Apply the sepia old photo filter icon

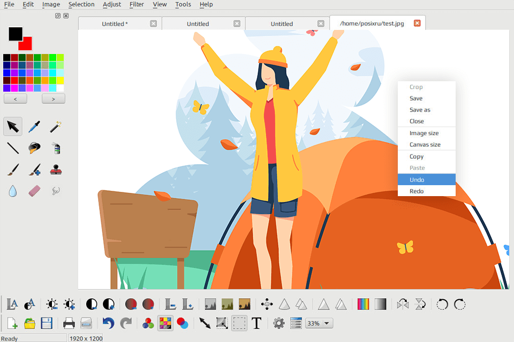pos(245,305)
